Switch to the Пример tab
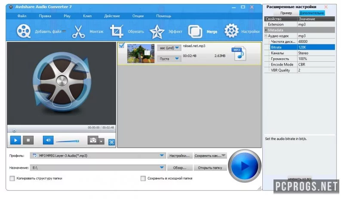This screenshot has height=200, width=344. click(286, 13)
